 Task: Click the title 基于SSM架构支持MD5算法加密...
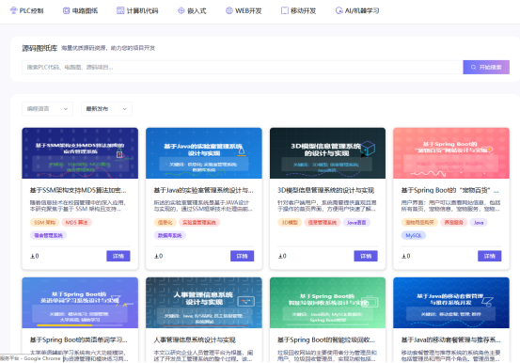[x=78, y=190]
